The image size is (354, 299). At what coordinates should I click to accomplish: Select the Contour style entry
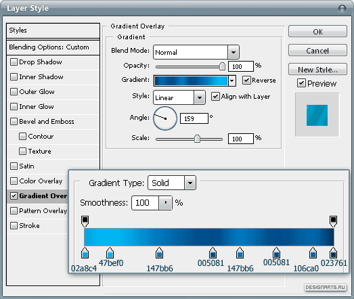tap(53, 136)
